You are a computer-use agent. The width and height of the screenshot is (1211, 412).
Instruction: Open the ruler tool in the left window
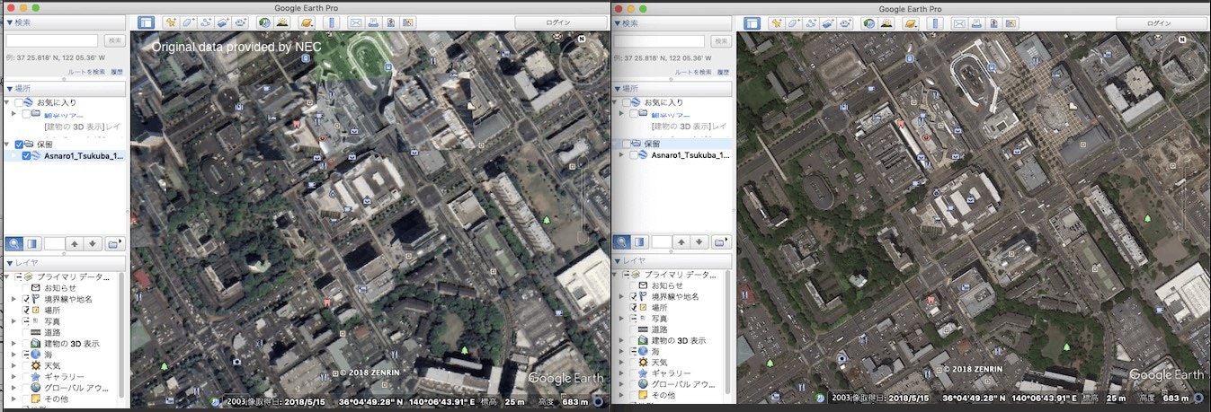330,22
